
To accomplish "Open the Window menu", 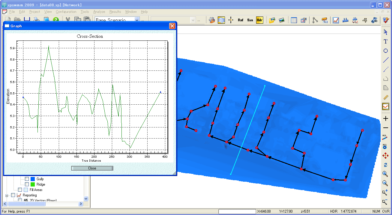I will tap(131, 12).
